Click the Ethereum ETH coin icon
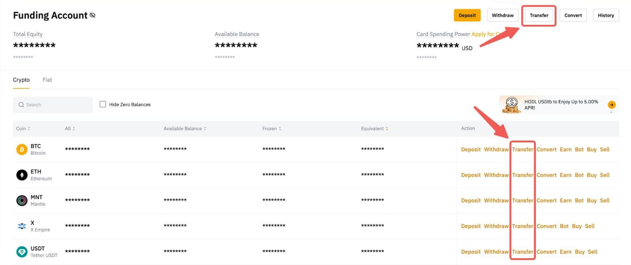 pos(22,175)
